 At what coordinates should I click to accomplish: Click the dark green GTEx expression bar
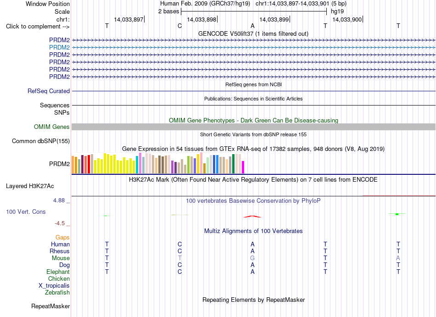coord(233,164)
